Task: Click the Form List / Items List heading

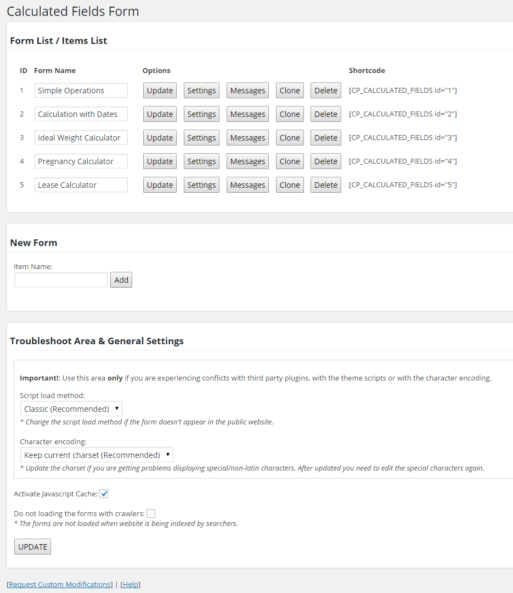Action: [x=59, y=41]
